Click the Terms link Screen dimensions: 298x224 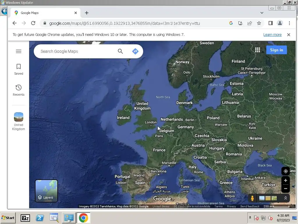[x=218, y=206]
